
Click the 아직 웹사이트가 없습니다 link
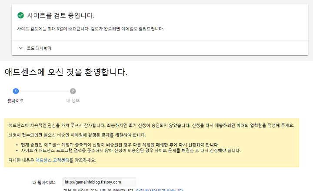click(159, 190)
